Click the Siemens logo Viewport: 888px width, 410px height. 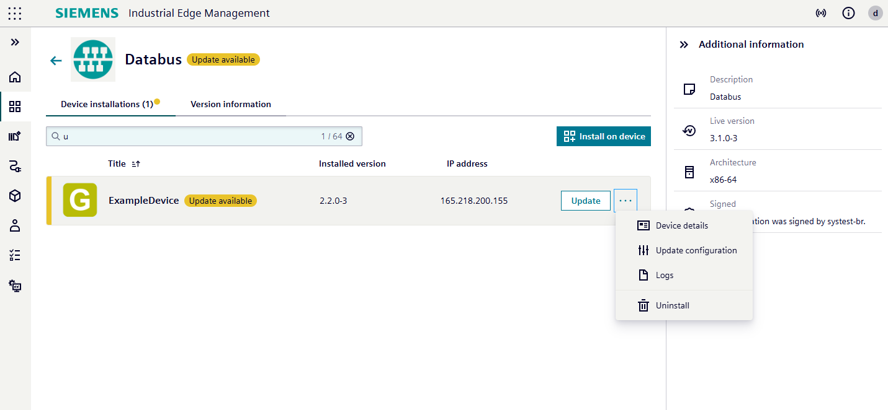click(87, 13)
